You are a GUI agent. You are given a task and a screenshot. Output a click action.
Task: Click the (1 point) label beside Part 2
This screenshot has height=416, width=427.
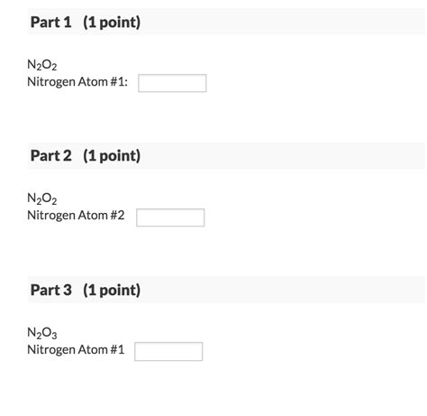pos(112,156)
